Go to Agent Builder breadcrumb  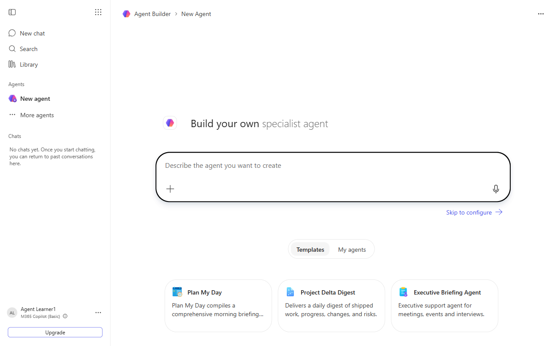153,14
